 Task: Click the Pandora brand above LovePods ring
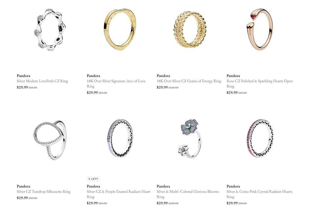click(x=24, y=76)
